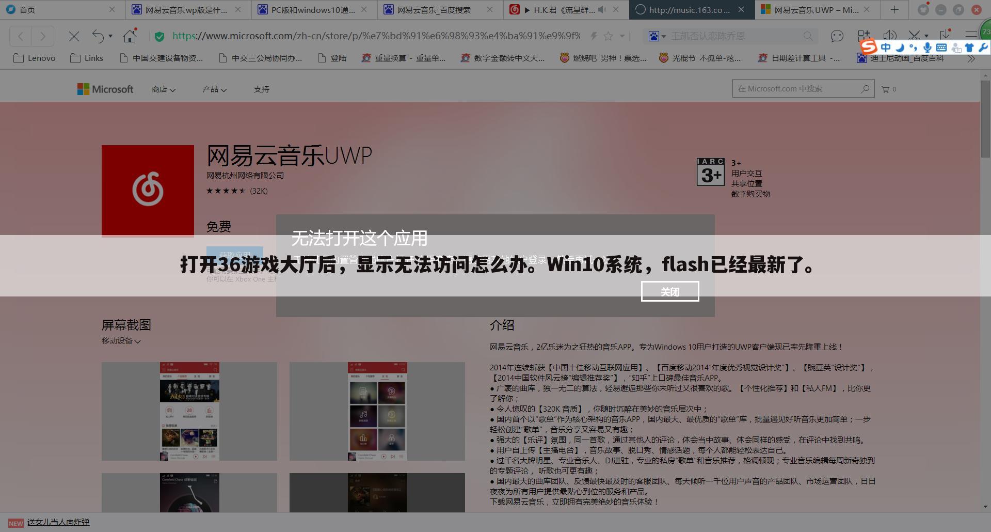
Task: Expand the 产品 menu in the Microsoft header
Action: [215, 89]
